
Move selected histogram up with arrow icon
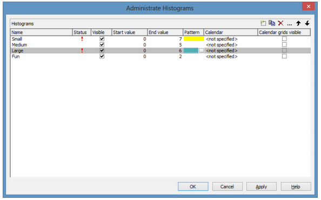coord(298,23)
